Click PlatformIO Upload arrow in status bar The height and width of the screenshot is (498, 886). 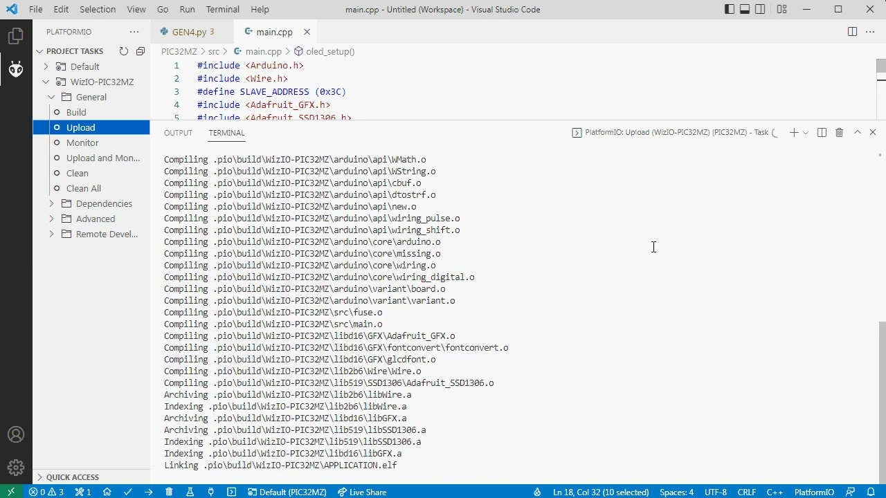[149, 492]
